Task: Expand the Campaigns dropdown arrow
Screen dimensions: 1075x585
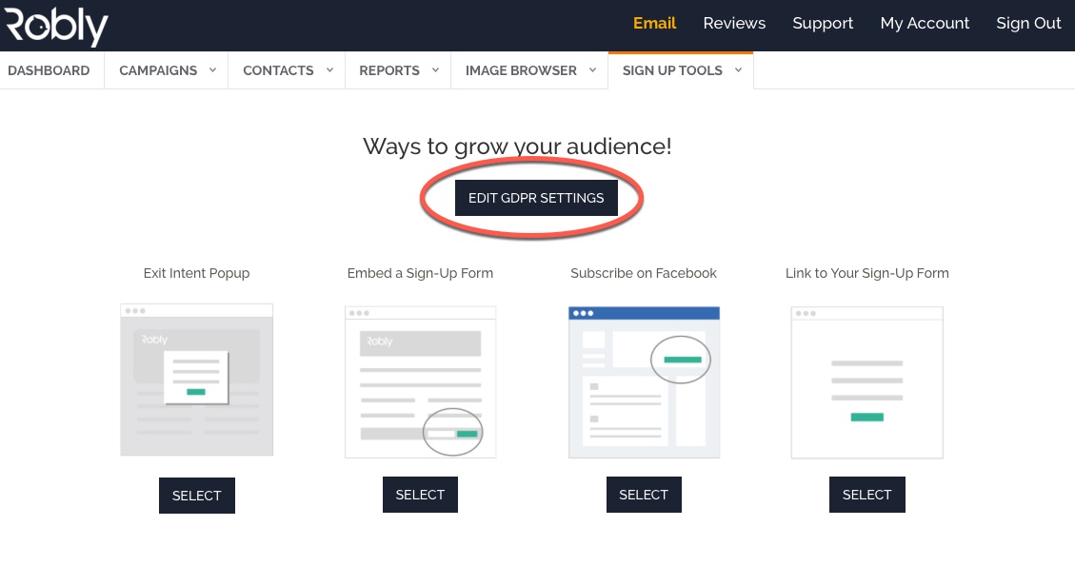Action: pyautogui.click(x=212, y=69)
